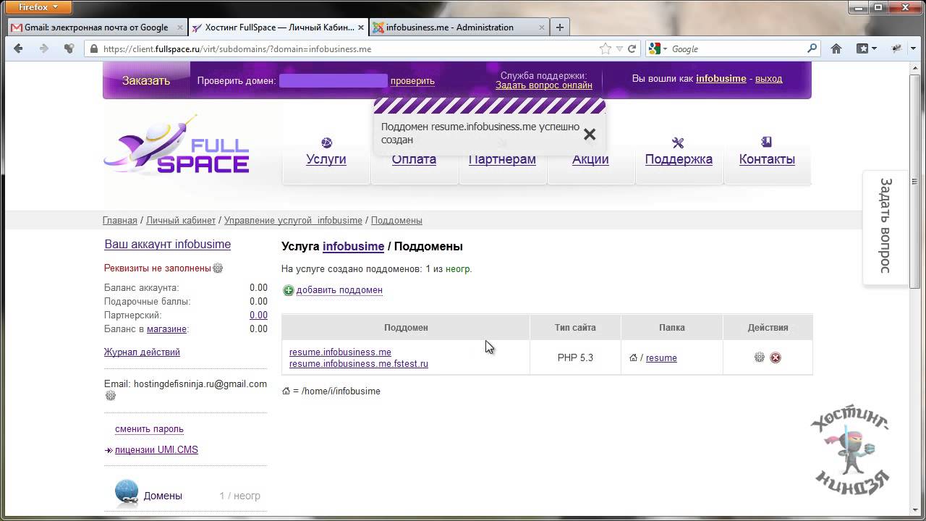
Task: Switch to the Gmail tab
Action: 96,27
